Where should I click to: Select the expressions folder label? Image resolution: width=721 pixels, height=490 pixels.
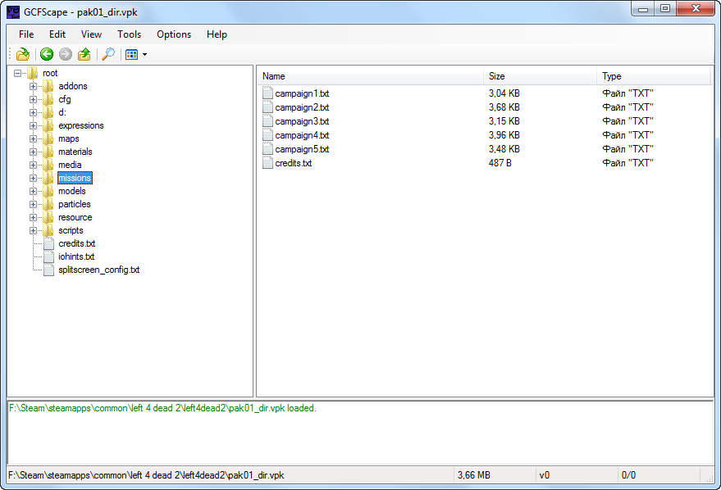(x=81, y=125)
